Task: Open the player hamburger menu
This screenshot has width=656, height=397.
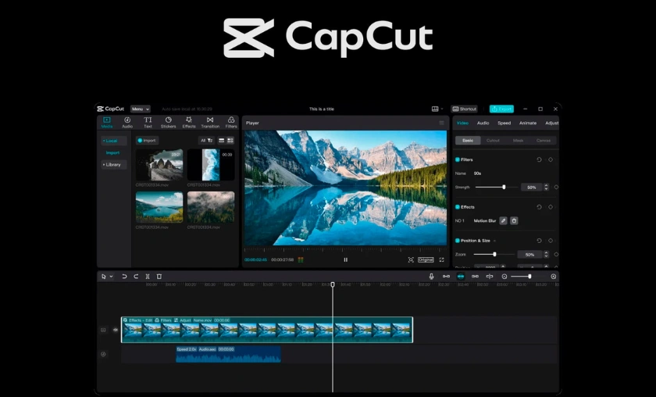Action: (x=441, y=123)
